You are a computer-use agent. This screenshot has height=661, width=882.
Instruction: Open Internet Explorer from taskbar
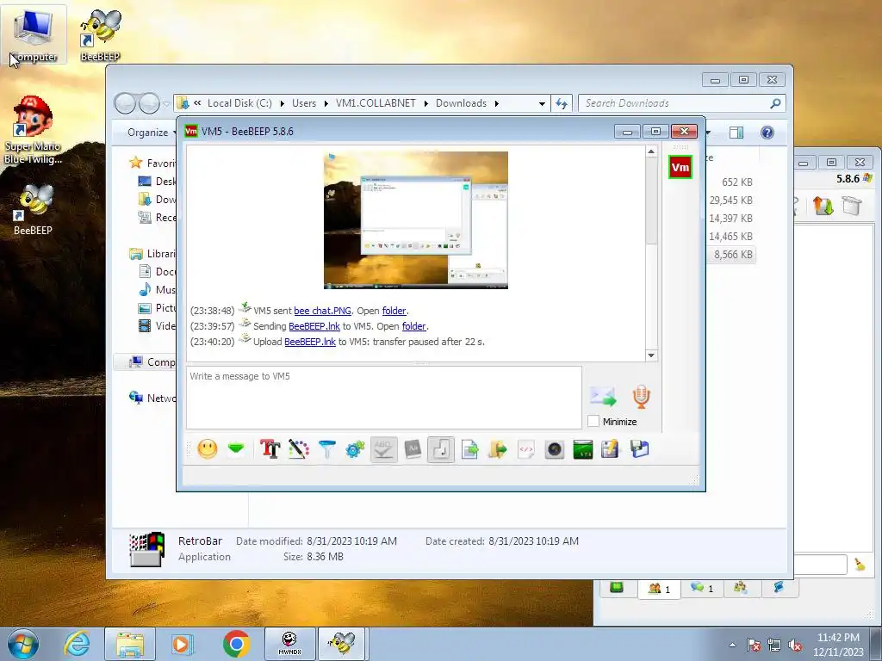click(77, 644)
